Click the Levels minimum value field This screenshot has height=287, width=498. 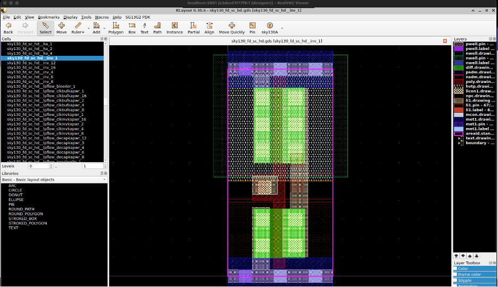(x=39, y=166)
